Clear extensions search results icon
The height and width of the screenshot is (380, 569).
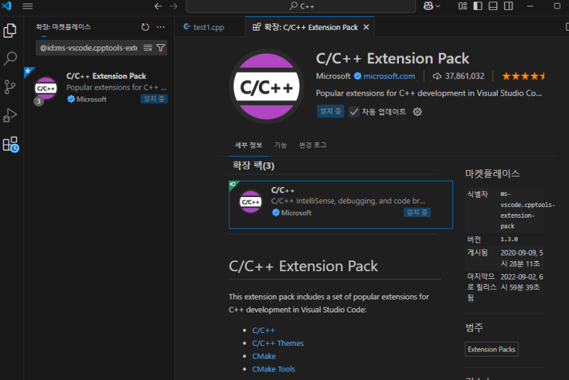(x=147, y=48)
